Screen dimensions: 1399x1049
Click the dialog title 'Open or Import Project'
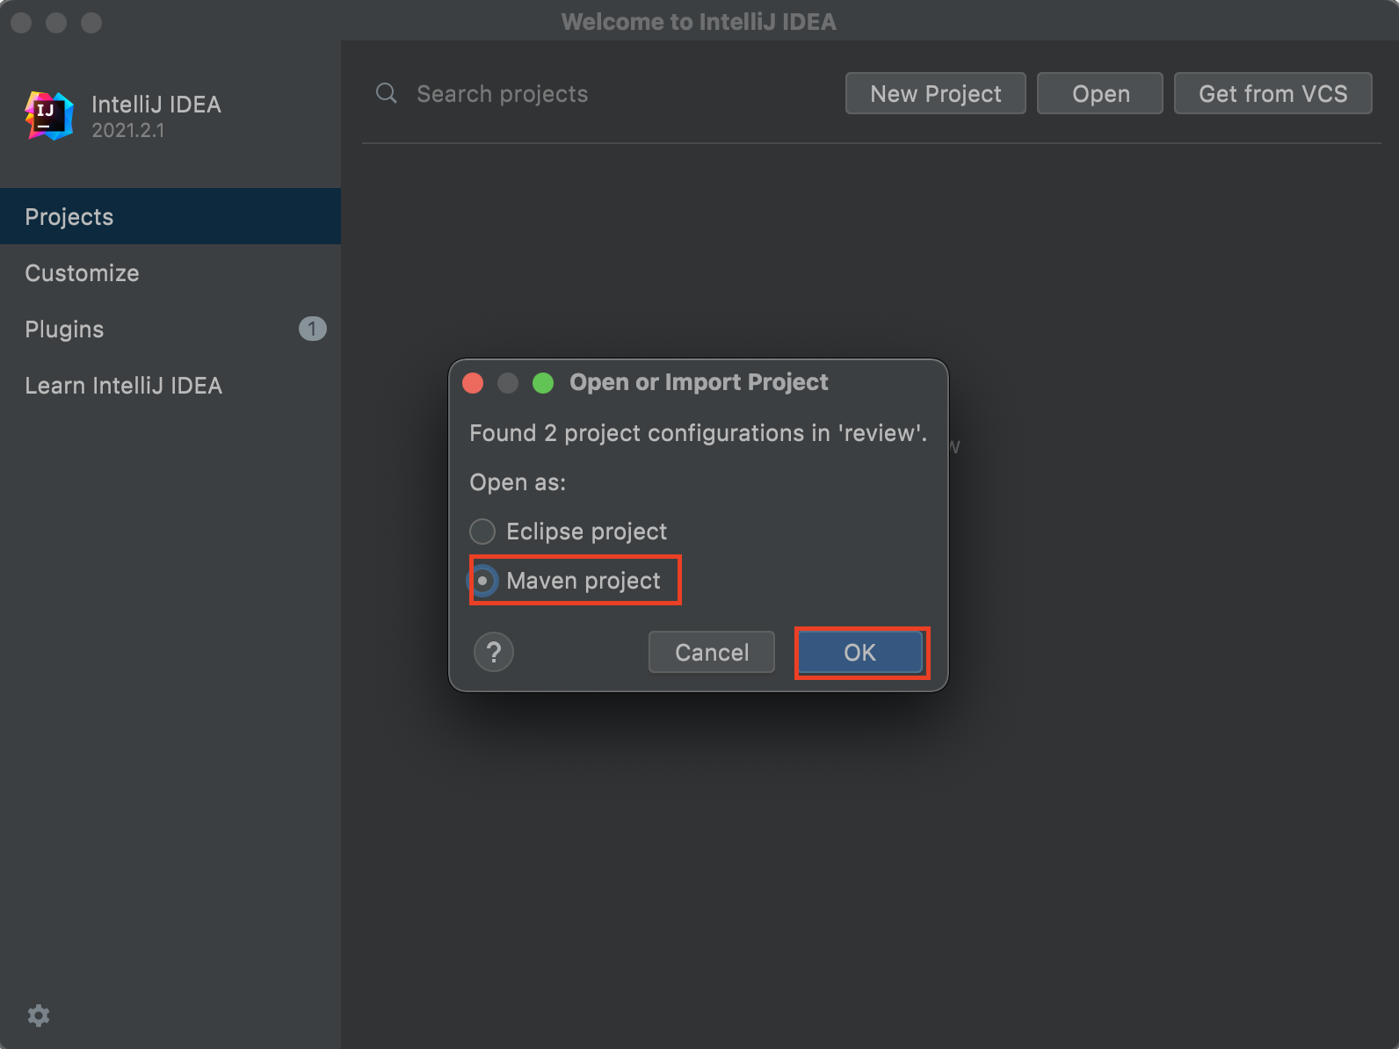click(699, 382)
